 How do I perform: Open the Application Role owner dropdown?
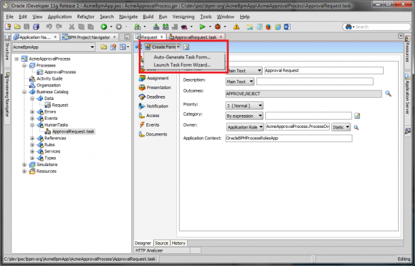(245, 127)
